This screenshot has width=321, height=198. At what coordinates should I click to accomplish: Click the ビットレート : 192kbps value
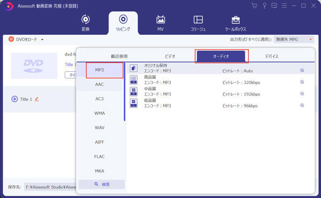click(241, 94)
